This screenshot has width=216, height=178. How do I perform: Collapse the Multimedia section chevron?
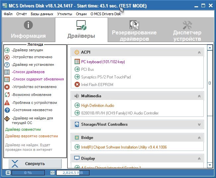[x=199, y=96]
